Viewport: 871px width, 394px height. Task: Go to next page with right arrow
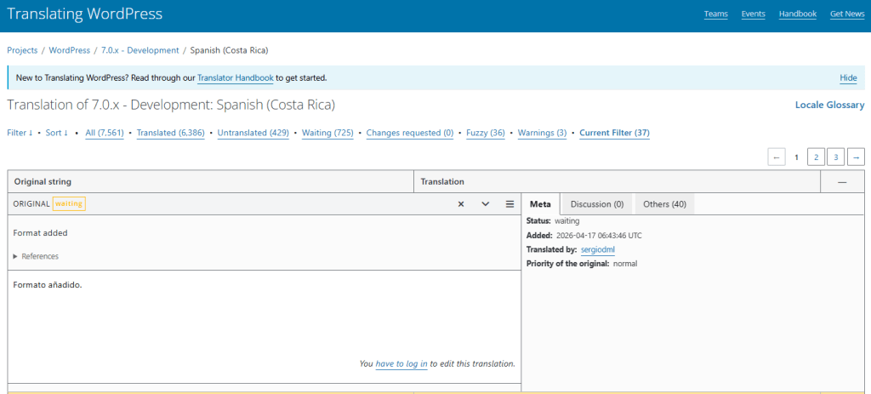pyautogui.click(x=856, y=157)
